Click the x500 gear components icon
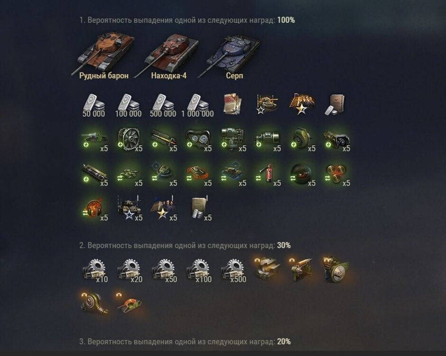Viewport: 446px width, 356px height. click(x=234, y=271)
